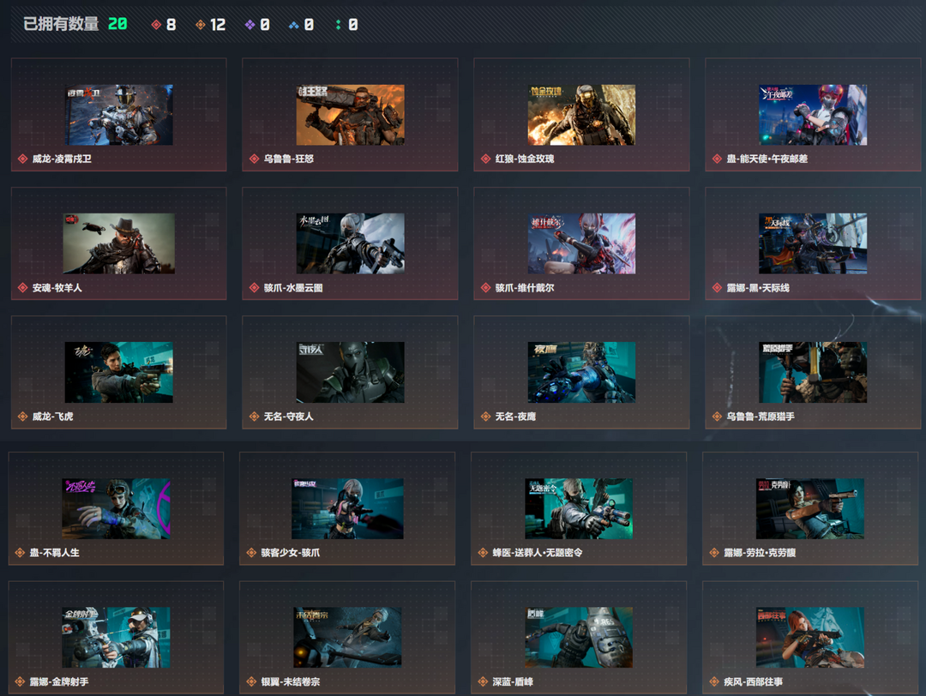Viewport: 926px width, 696px height.
Task: Click the 骇爪-水墨云图 name label
Action: coord(293,288)
